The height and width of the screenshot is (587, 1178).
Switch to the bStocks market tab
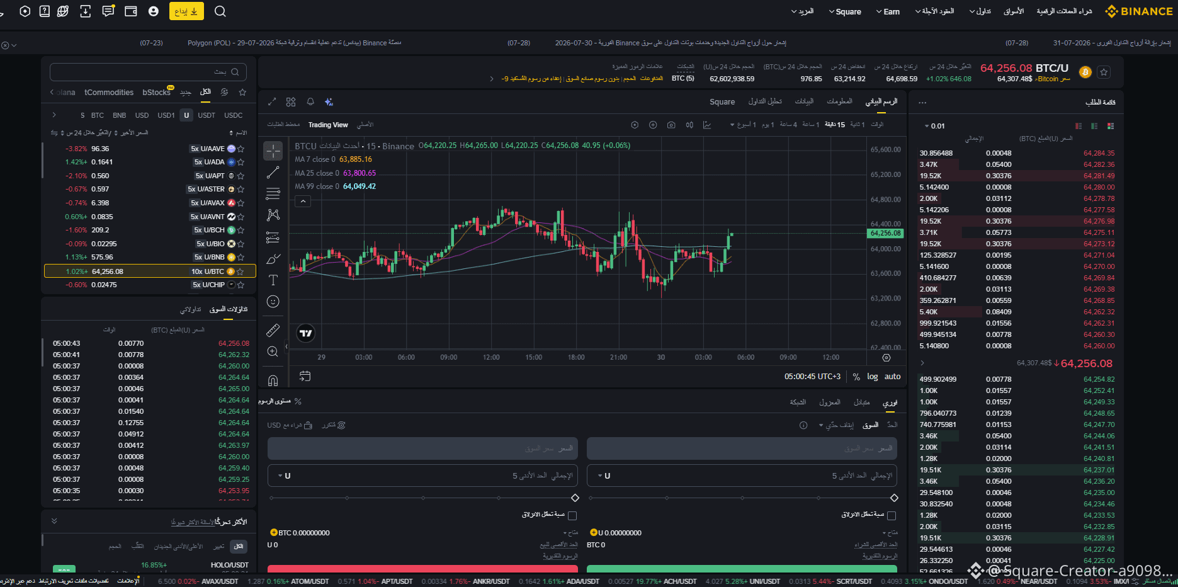pyautogui.click(x=157, y=92)
